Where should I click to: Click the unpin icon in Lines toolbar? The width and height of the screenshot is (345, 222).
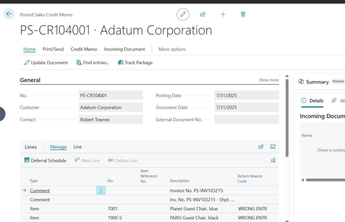[x=273, y=160]
